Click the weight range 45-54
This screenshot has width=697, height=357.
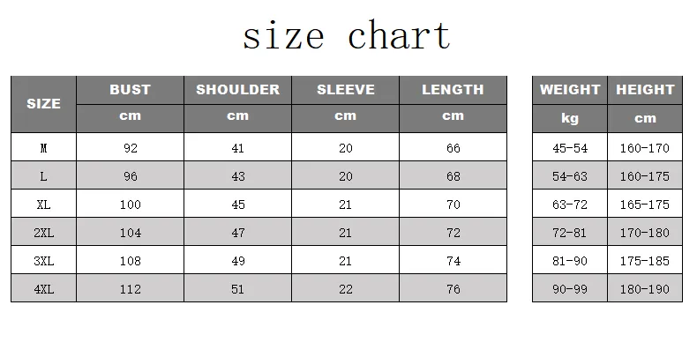point(569,148)
